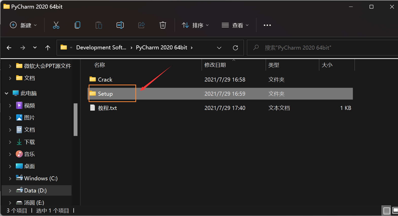Viewport: 398px width, 216px height.
Task: Click the Rename icon in toolbar
Action: pos(120,25)
